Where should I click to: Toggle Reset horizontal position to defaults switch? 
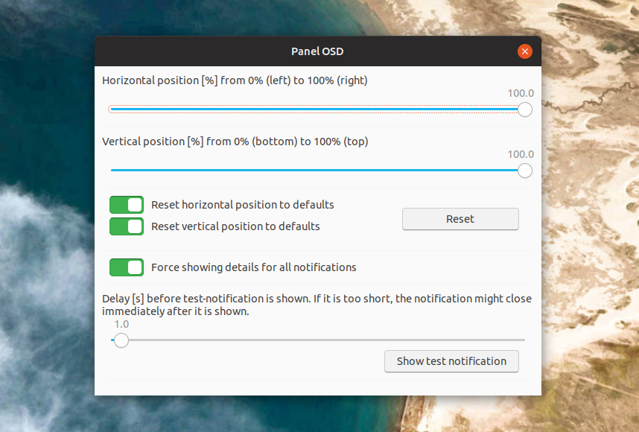(126, 205)
